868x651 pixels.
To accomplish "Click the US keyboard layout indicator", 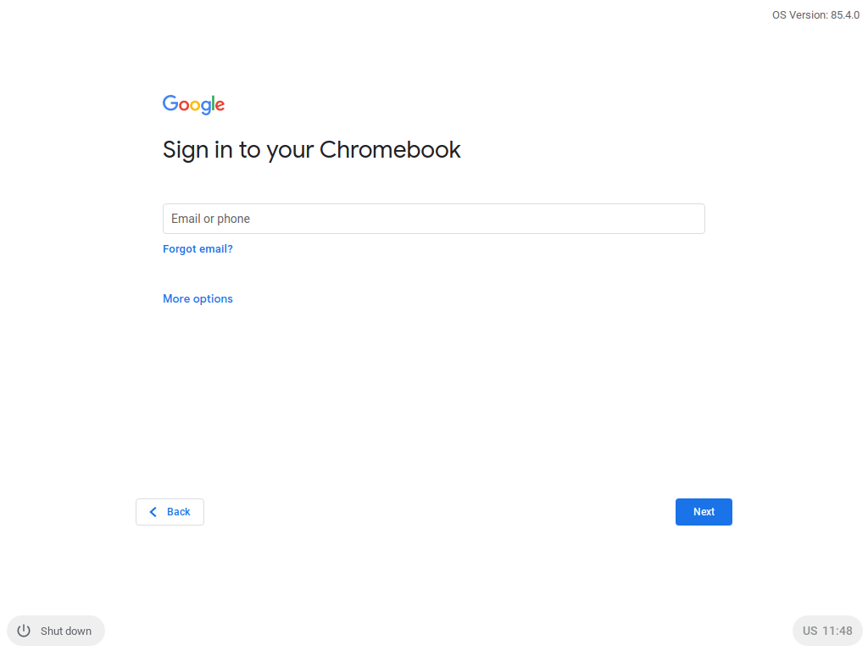I will coord(810,631).
